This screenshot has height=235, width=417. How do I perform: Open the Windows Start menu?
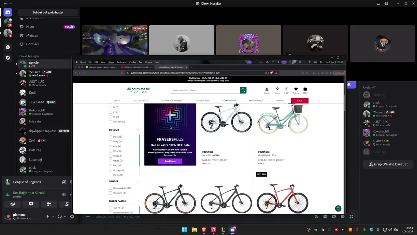point(185,230)
